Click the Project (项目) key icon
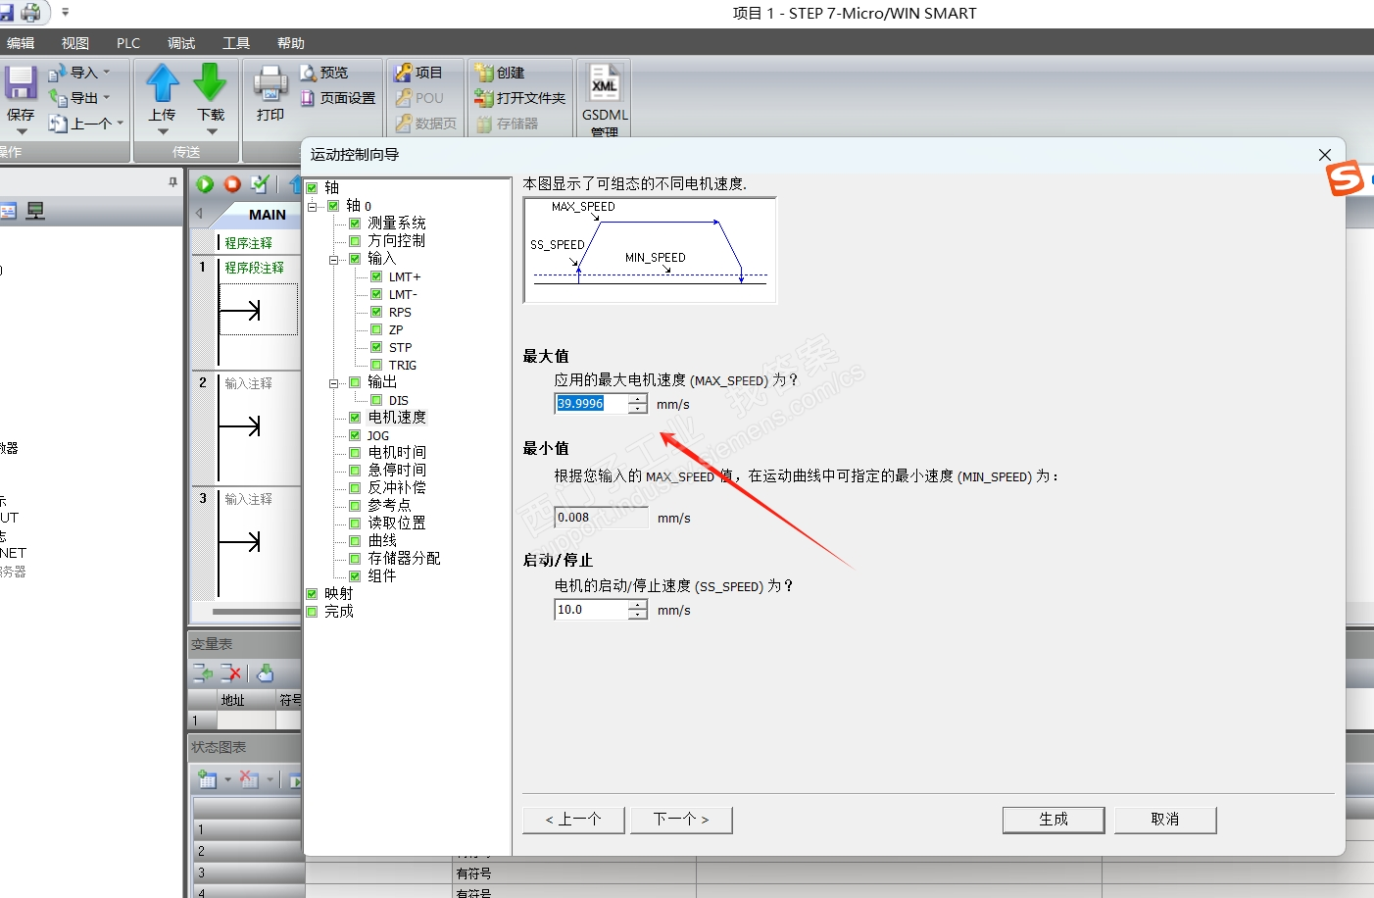Viewport: 1374px width, 898px height. tap(403, 73)
